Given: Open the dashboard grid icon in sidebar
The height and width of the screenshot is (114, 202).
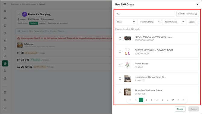Looking at the screenshot, I should click(x=5, y=11).
